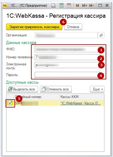This screenshot has height=157, width=113.
Task: Open the calendar icon in title bar
Action: click(x=69, y=5)
